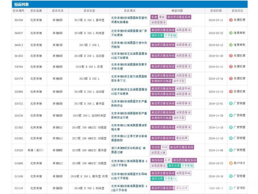Open complaint 进口奔驰S级发动机缺缸 减震器过硬
Image resolution: width=258 pixels, height=194 pixels.
point(128,150)
